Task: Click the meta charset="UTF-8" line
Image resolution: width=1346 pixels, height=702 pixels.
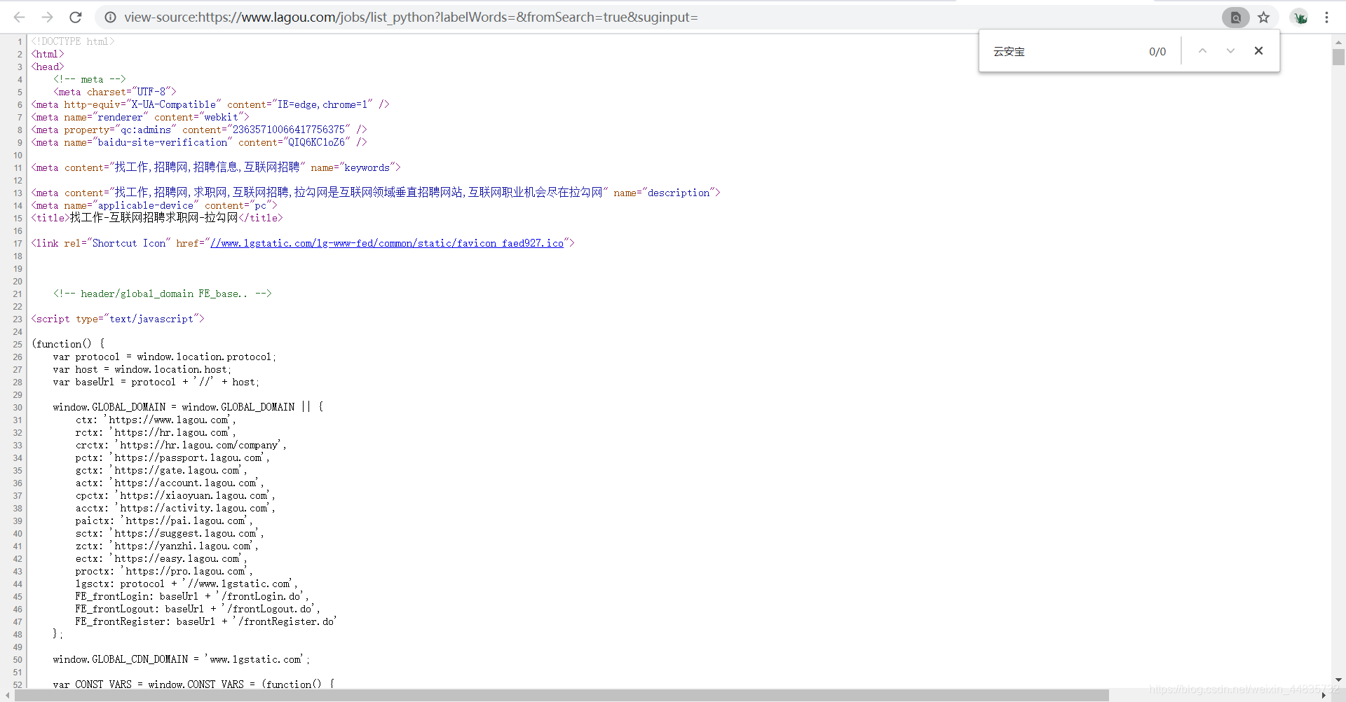Action: (115, 92)
